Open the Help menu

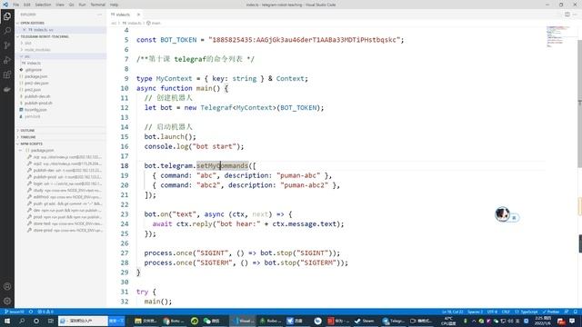pyautogui.click(x=114, y=5)
